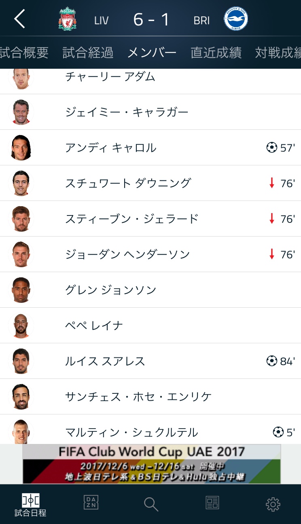This screenshot has height=524, width=301.
Task: Open the DAZN tab icon
Action: [91, 503]
